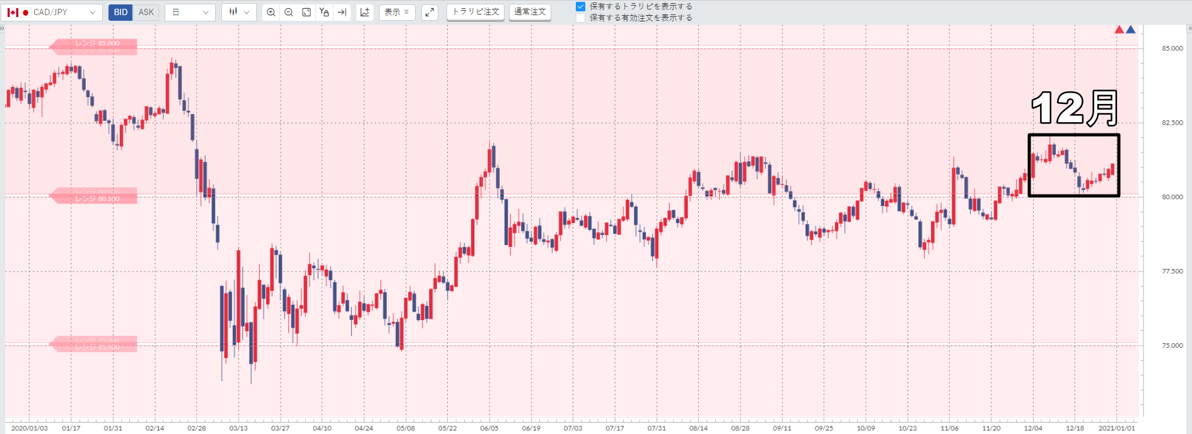Viewport: 1192px width, 434px height.
Task: Click the 11/06 date axis label
Action: click(949, 428)
